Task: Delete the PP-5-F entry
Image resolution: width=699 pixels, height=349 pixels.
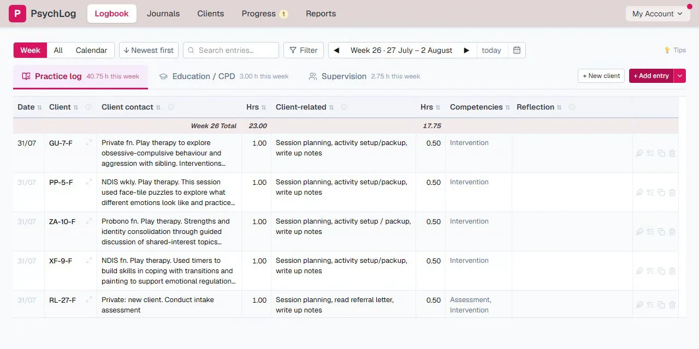Action: [x=672, y=192]
